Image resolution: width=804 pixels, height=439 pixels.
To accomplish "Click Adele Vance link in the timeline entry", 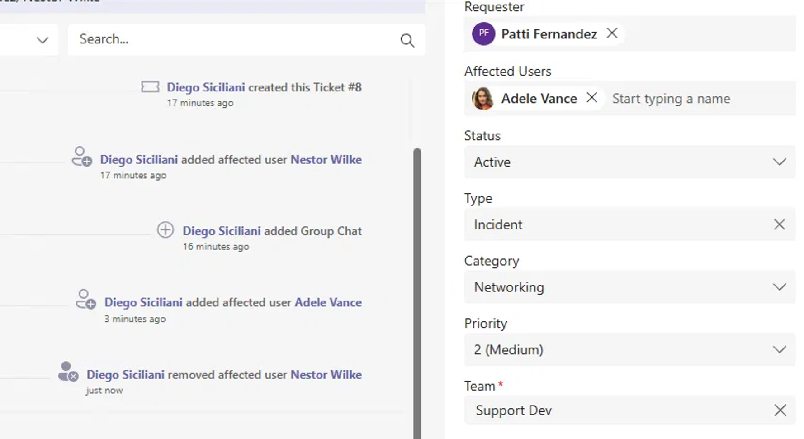I will (327, 302).
